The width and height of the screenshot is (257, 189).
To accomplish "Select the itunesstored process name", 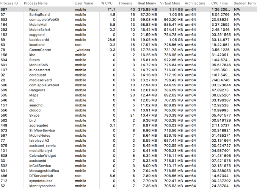I will (39, 70).
